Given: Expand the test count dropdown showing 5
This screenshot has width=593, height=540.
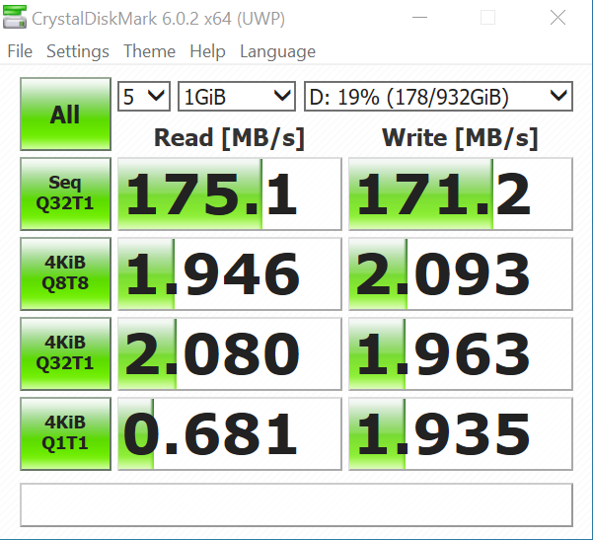Looking at the screenshot, I should click(x=144, y=96).
